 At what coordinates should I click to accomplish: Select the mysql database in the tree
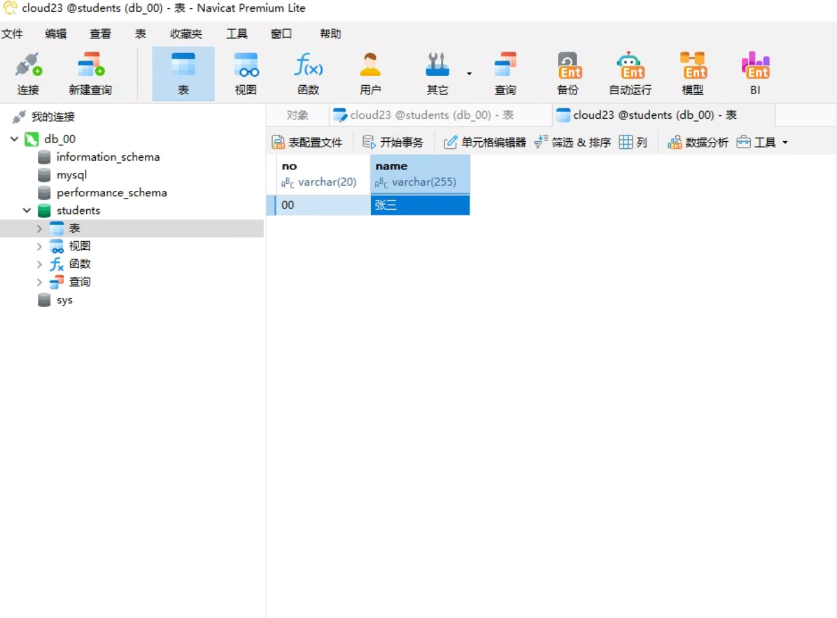pos(72,175)
